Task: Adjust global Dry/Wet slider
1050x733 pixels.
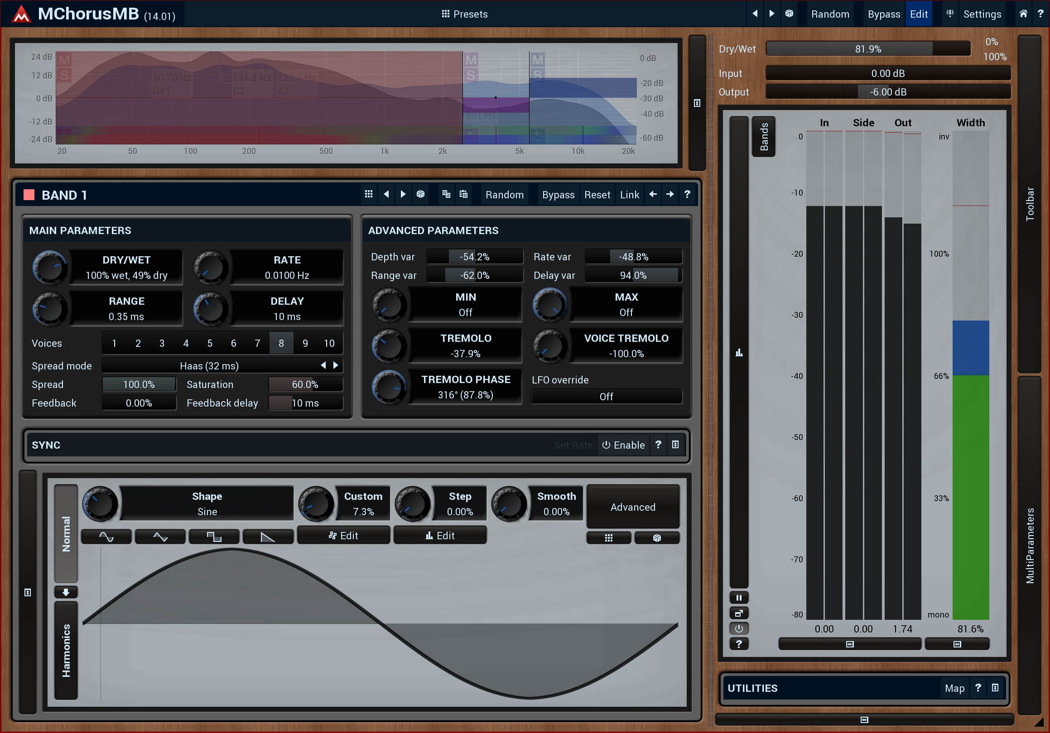Action: coord(868,48)
